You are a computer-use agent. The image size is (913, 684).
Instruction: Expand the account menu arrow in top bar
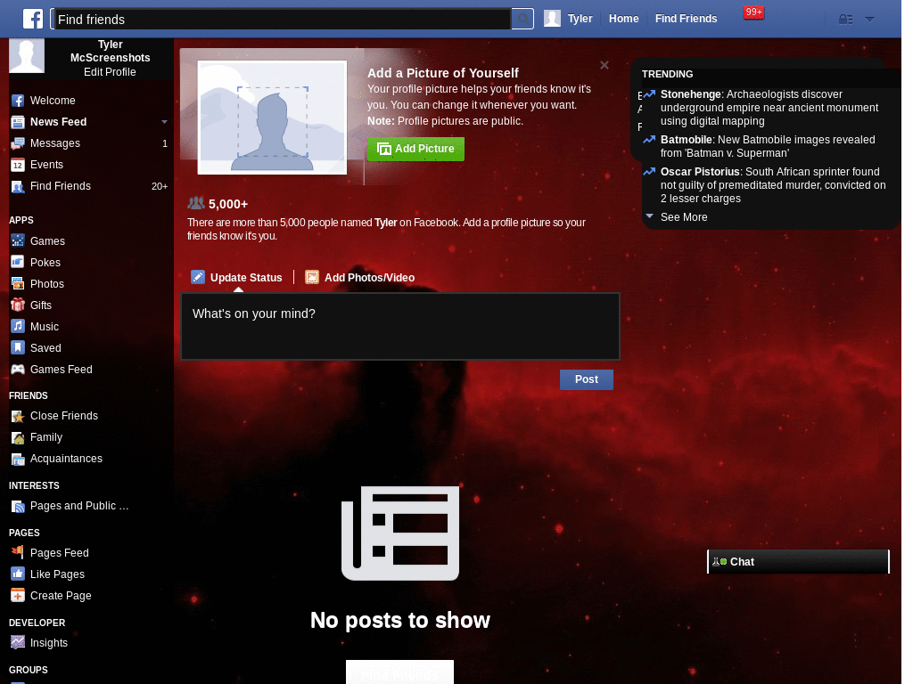click(x=869, y=20)
